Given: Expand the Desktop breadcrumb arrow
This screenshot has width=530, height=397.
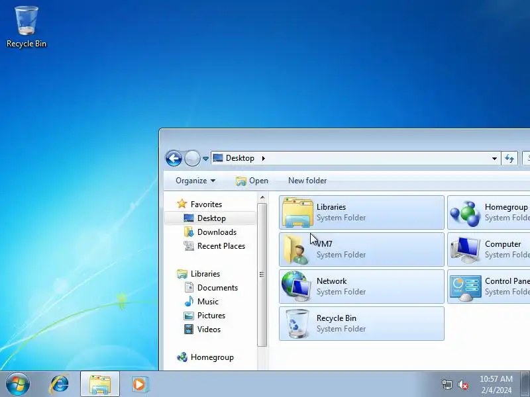Looking at the screenshot, I should pos(263,158).
